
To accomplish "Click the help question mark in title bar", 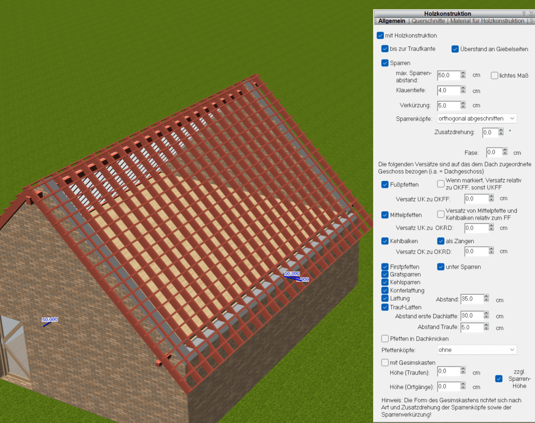I will [524, 14].
